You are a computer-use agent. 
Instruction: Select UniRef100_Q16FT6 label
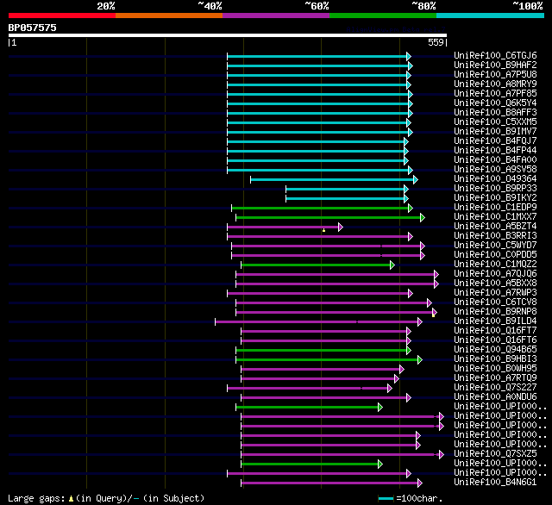click(x=495, y=340)
